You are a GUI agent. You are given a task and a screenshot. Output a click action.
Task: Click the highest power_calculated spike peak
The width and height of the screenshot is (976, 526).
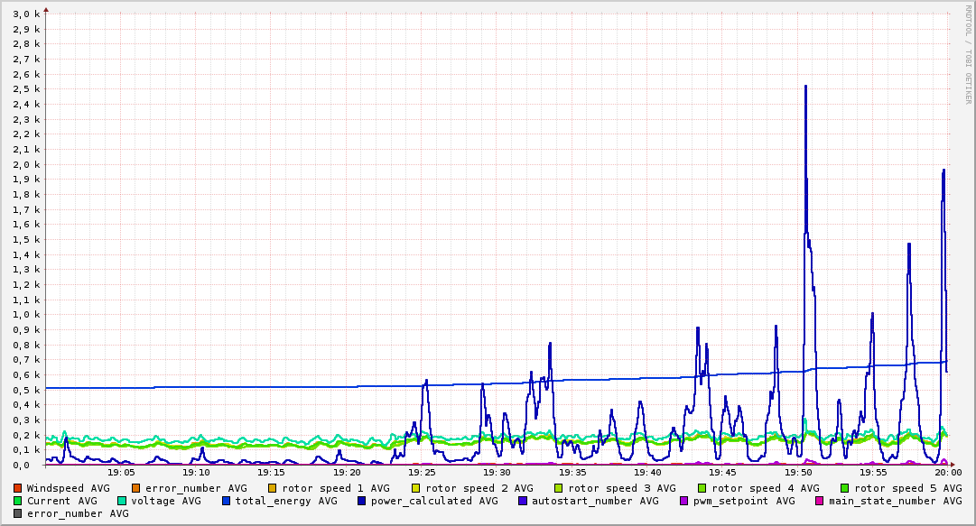(805, 86)
